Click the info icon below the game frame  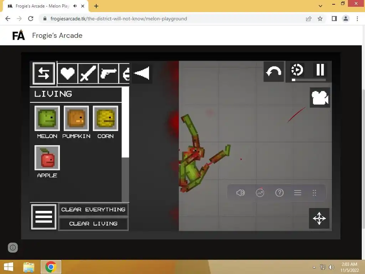13,248
